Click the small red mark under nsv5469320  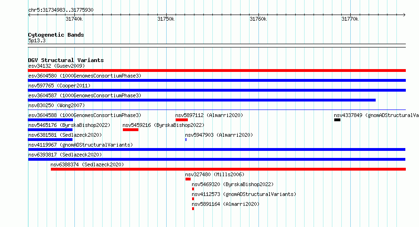(193, 189)
